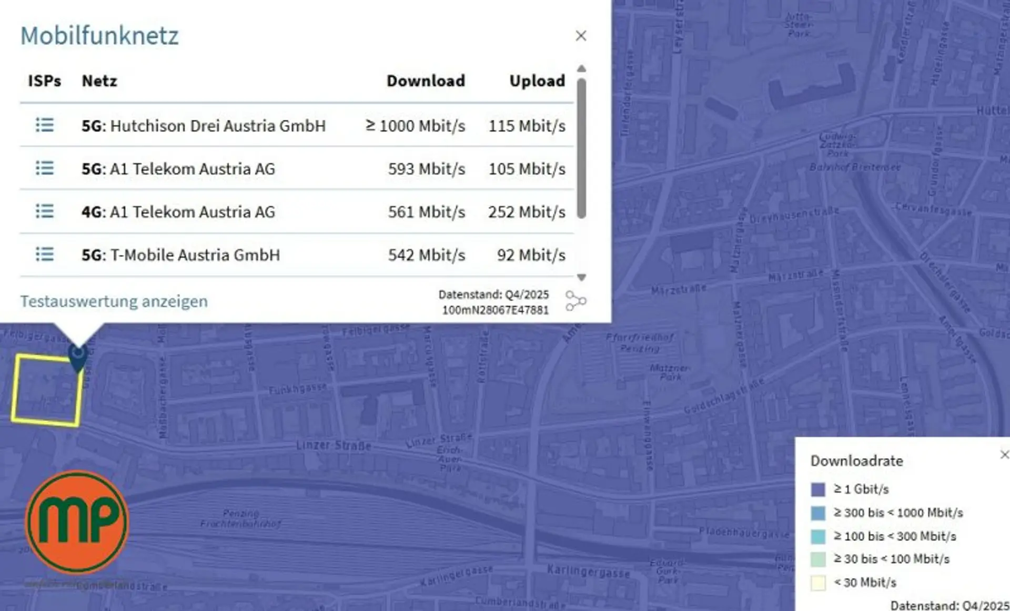This screenshot has height=611, width=1010.
Task: Click the Datenstand: Q4/2025 text in popup
Action: pos(493,294)
